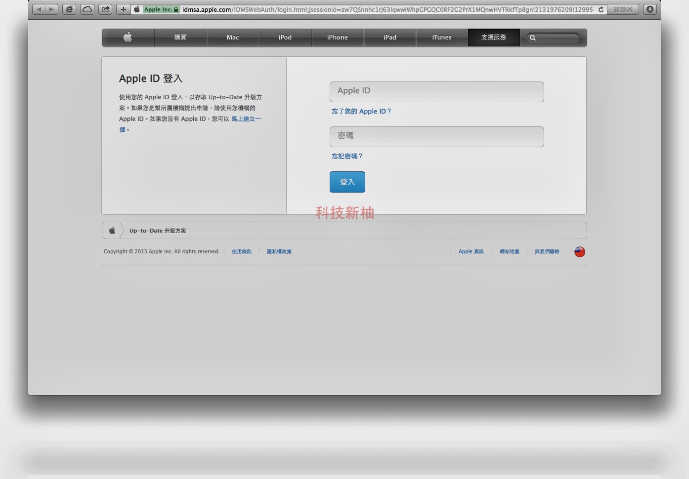Screen dimensions: 689x479
Task: Go back using Safari's back arrow
Action: click(39, 9)
